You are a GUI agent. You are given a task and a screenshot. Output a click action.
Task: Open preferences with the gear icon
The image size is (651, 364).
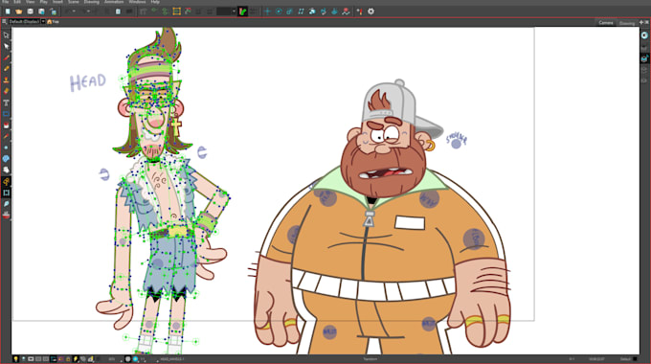pyautogui.click(x=370, y=11)
